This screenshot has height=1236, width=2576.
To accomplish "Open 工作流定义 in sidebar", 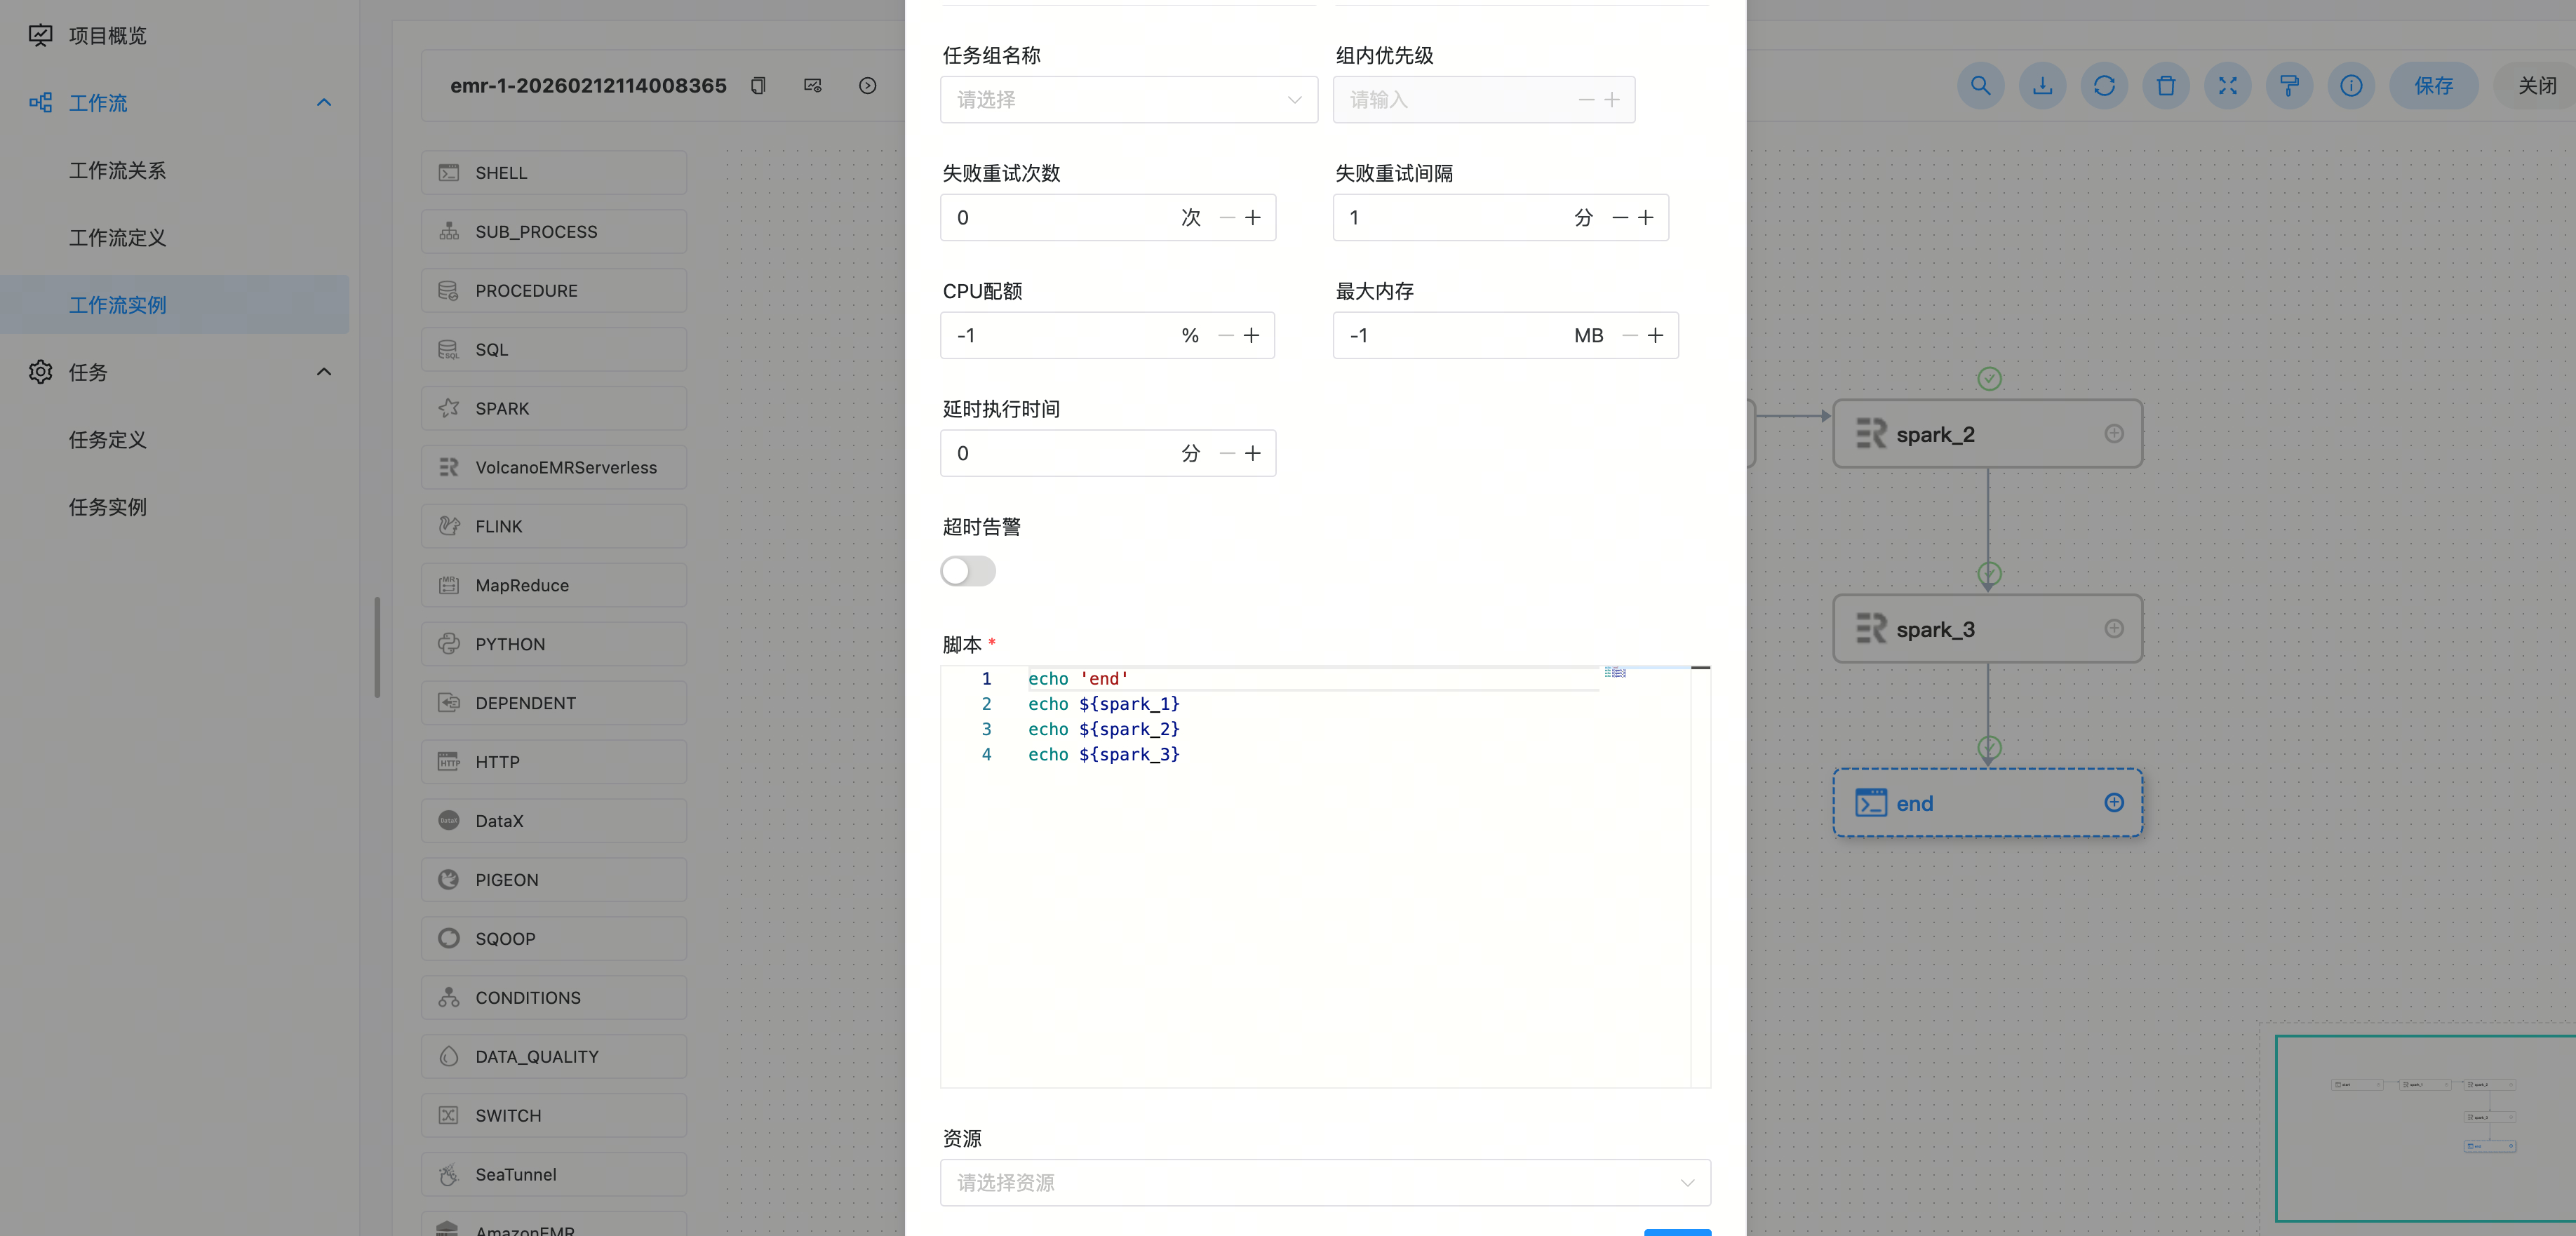I will pyautogui.click(x=117, y=238).
